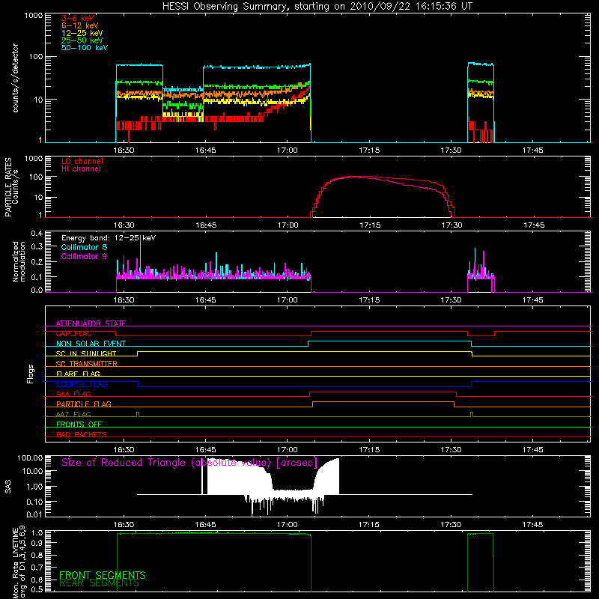Click 17:30 tick under particle rates panel

click(x=452, y=225)
